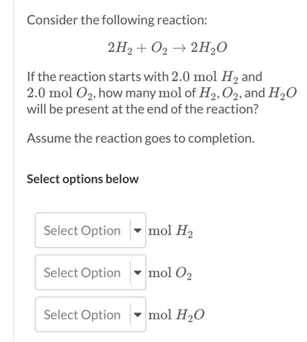Click the O2 reactant in the equation
The image size is (307, 342).
[159, 48]
